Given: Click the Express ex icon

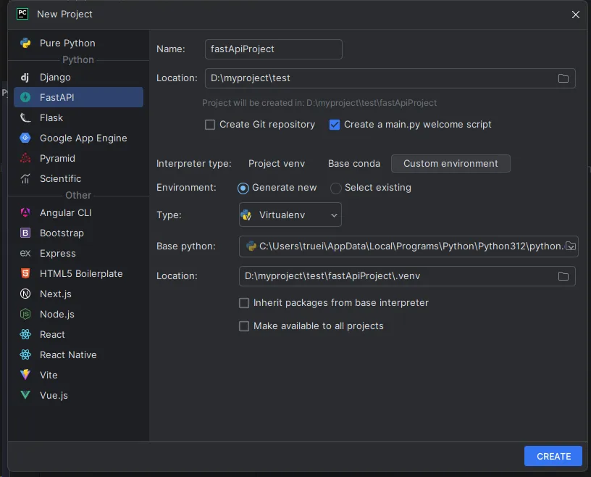Looking at the screenshot, I should pyautogui.click(x=25, y=253).
